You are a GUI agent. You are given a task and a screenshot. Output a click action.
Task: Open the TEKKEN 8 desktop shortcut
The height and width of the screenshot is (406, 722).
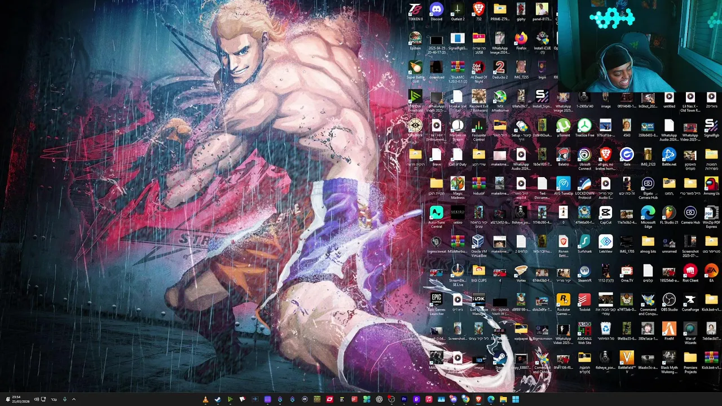click(415, 12)
